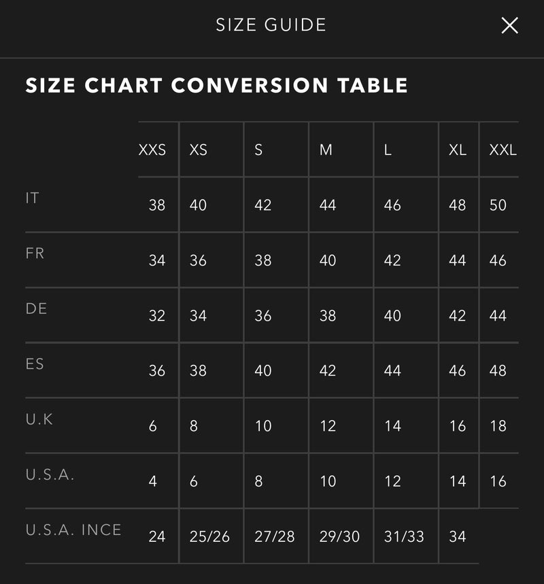Click the XL size column header
This screenshot has height=584, width=544.
[458, 150]
